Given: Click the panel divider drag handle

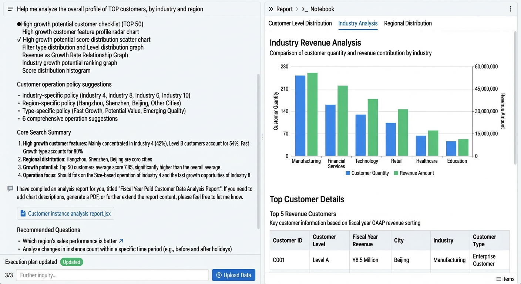Looking at the screenshot, I should (263, 137).
